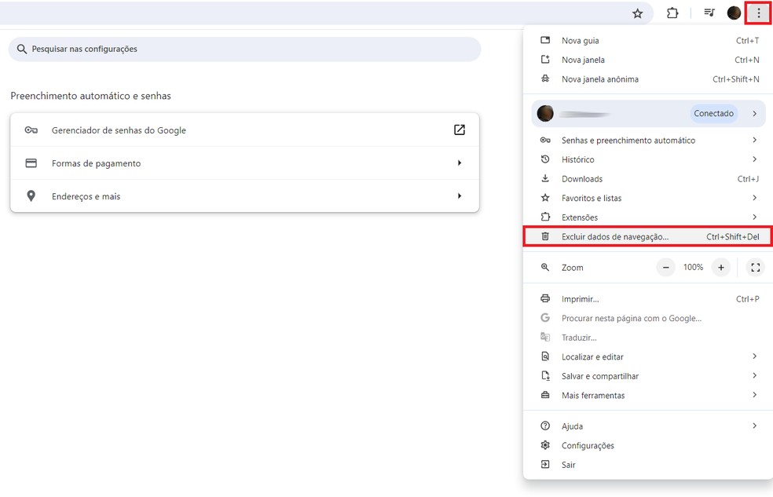Click the tab search icon in toolbar
Viewport: 773px width, 497px height.
coord(708,13)
